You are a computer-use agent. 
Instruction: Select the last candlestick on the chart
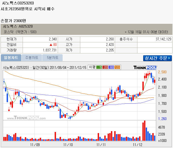155,81
